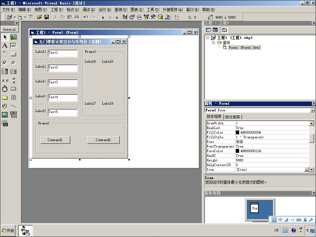Viewport: 316px width, 237px height.
Task: Click the 开始 Start button
Action: point(8,231)
